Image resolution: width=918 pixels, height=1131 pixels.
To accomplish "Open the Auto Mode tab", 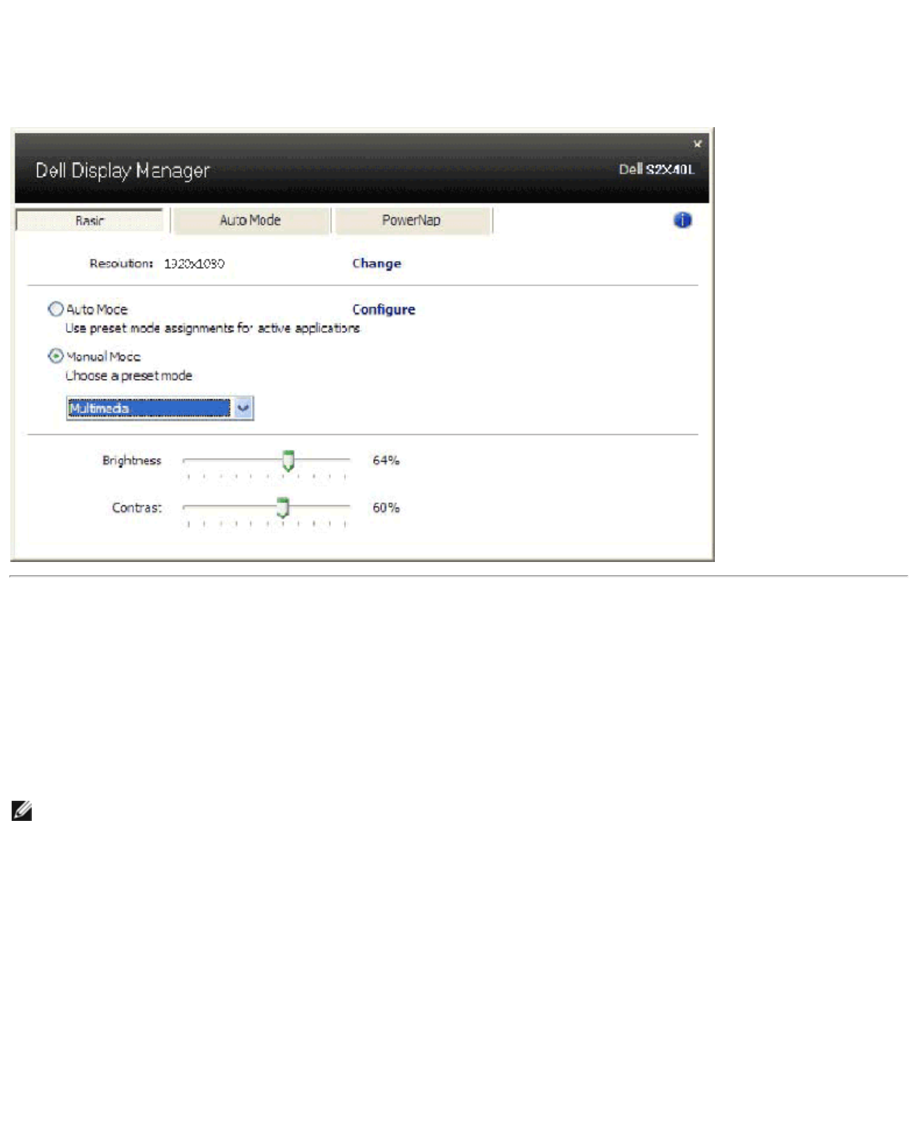I will coord(250,220).
